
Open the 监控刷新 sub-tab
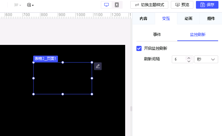[x=198, y=35]
